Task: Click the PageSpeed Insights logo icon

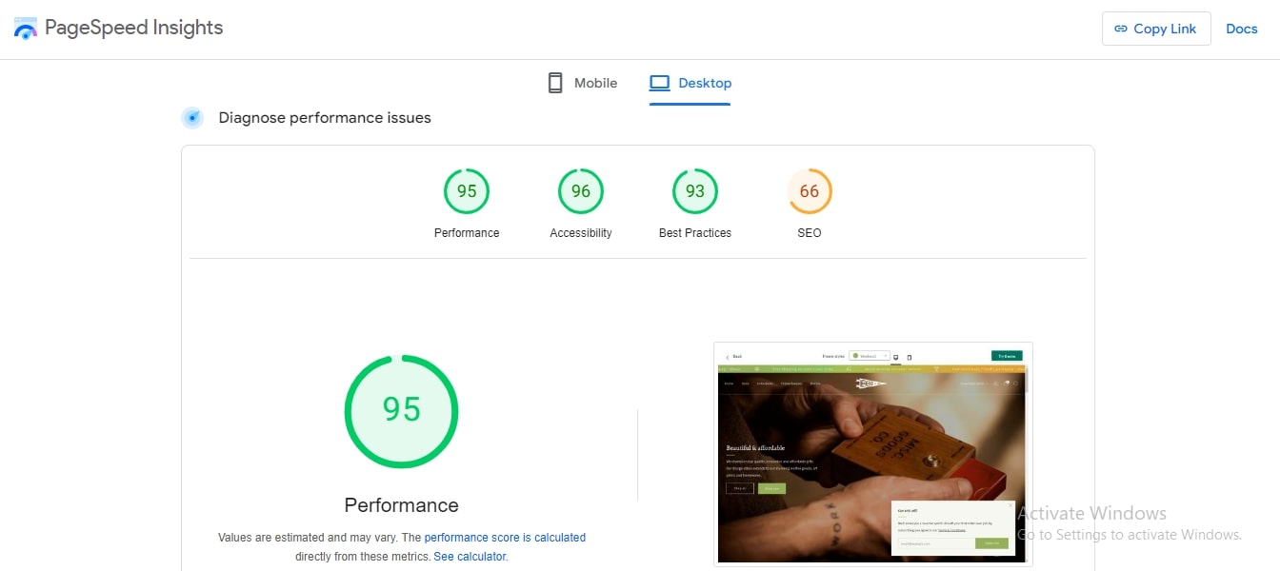Action: click(25, 28)
